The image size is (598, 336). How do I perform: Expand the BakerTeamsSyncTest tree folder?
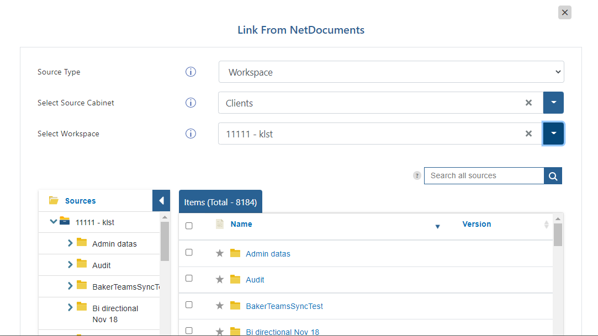(70, 286)
